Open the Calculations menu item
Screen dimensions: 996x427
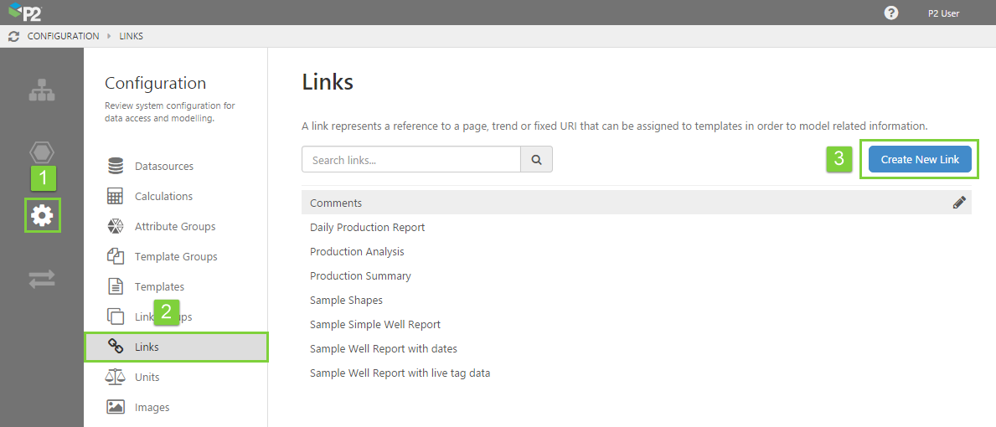tap(163, 197)
